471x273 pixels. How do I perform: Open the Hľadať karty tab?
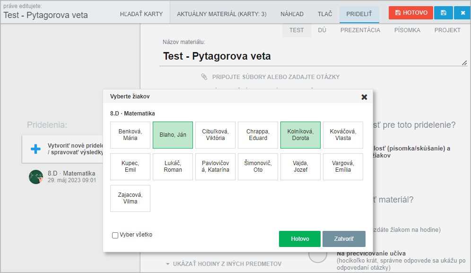141,14
